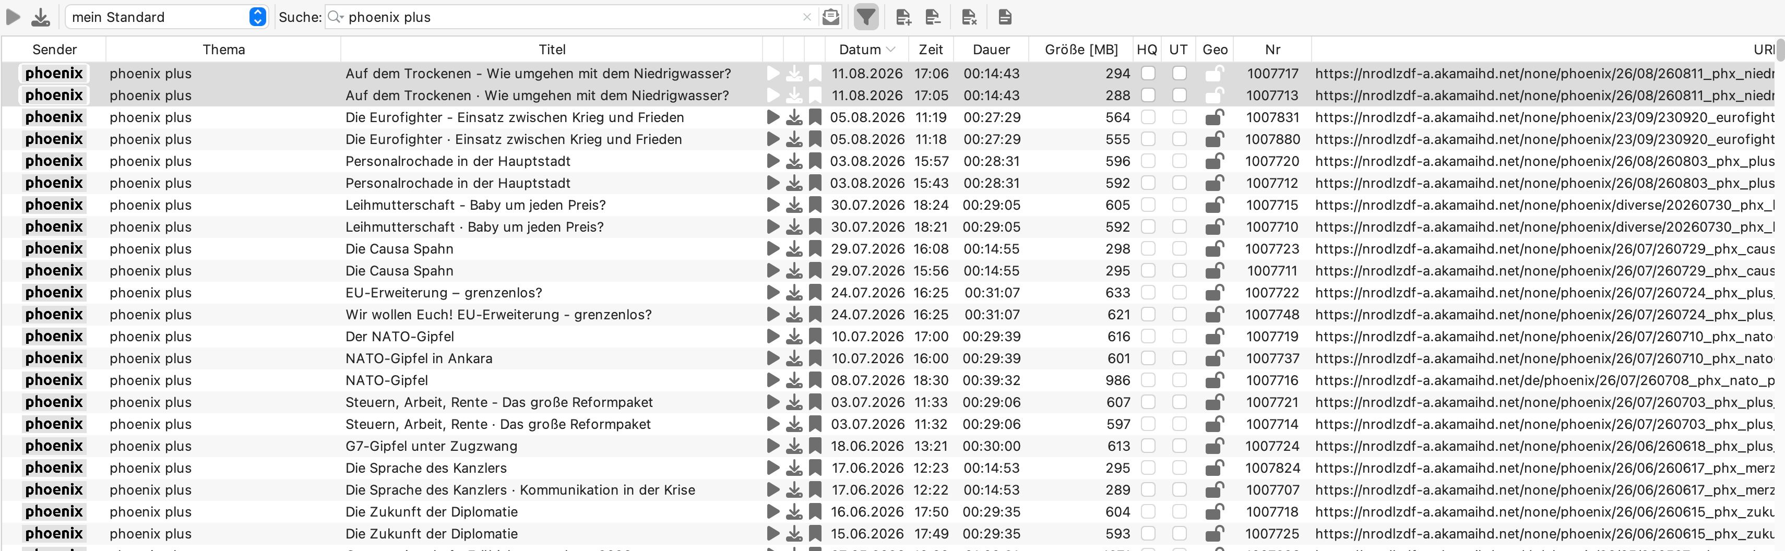
Task: Click the icon at the search field's right end
Action: (x=830, y=17)
